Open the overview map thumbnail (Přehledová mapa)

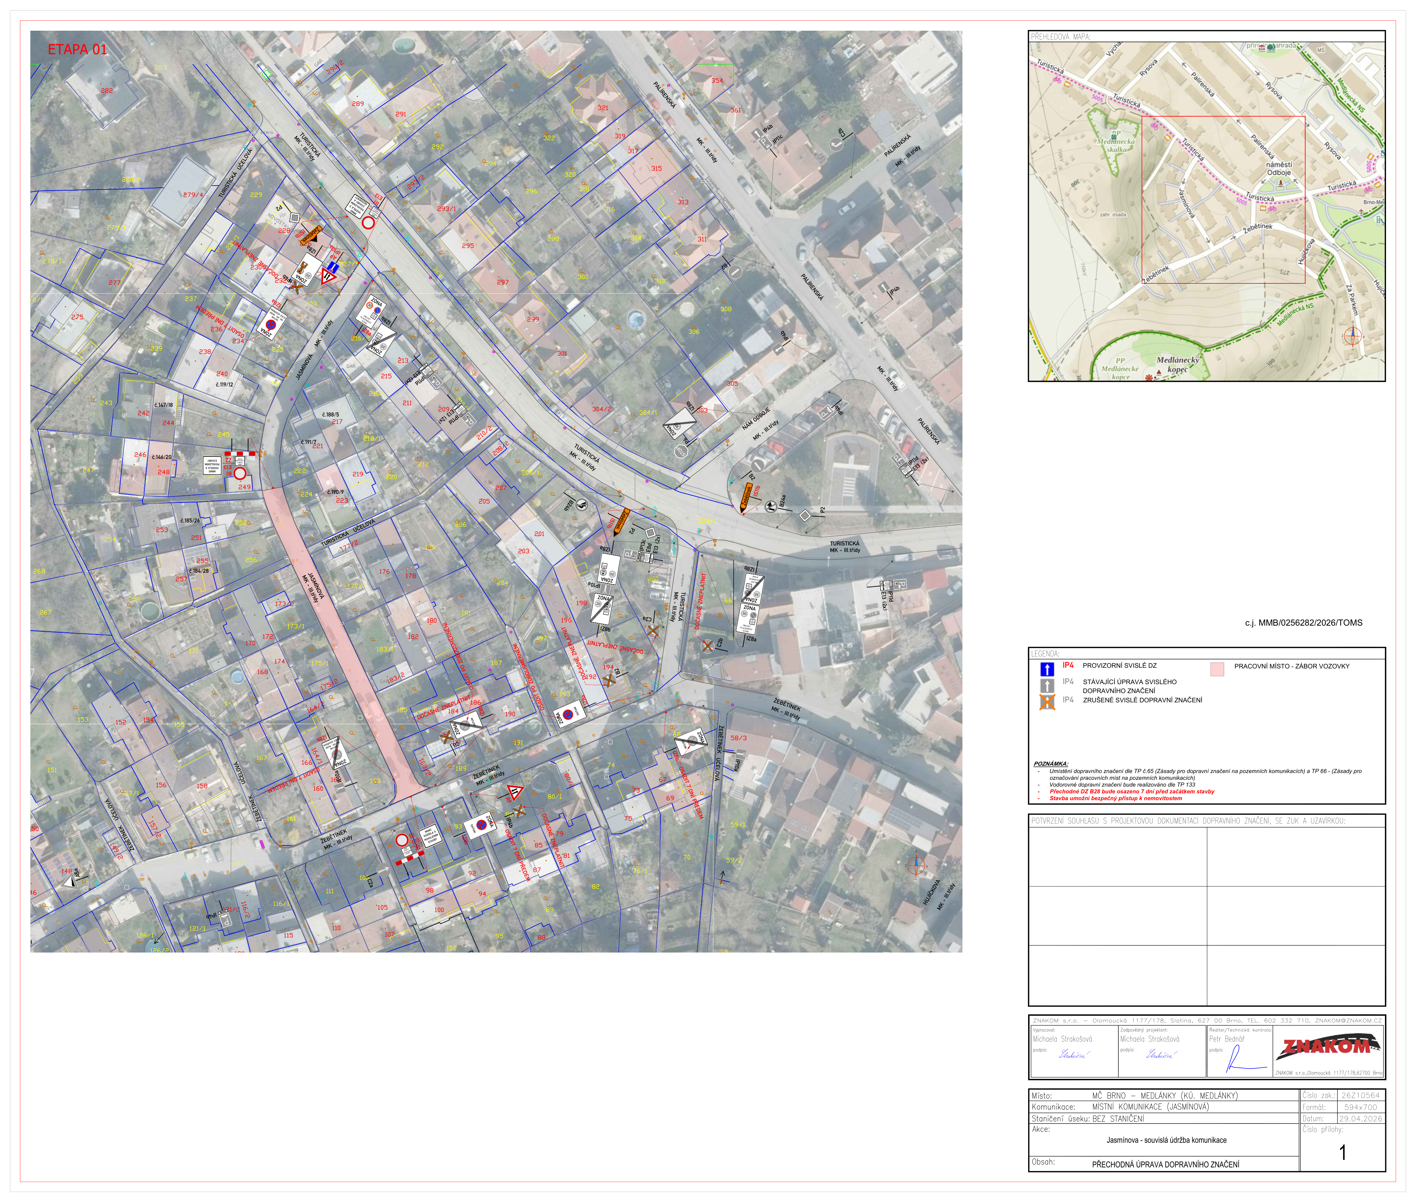[1206, 211]
